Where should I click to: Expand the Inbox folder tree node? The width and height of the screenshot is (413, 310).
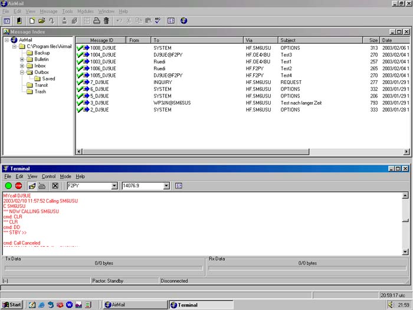22,66
